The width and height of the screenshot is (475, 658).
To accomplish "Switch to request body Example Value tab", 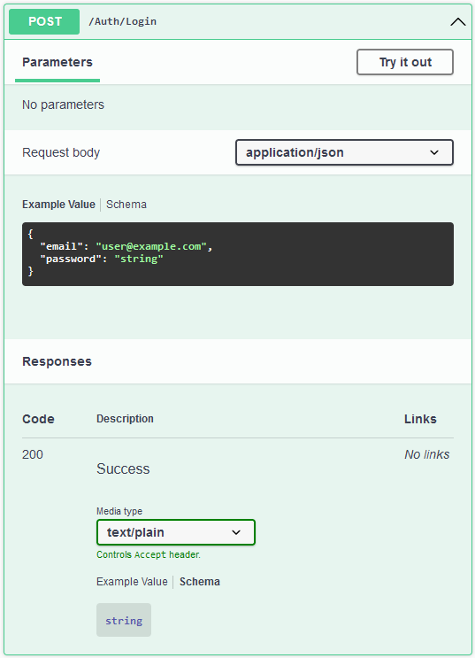I will click(x=58, y=205).
